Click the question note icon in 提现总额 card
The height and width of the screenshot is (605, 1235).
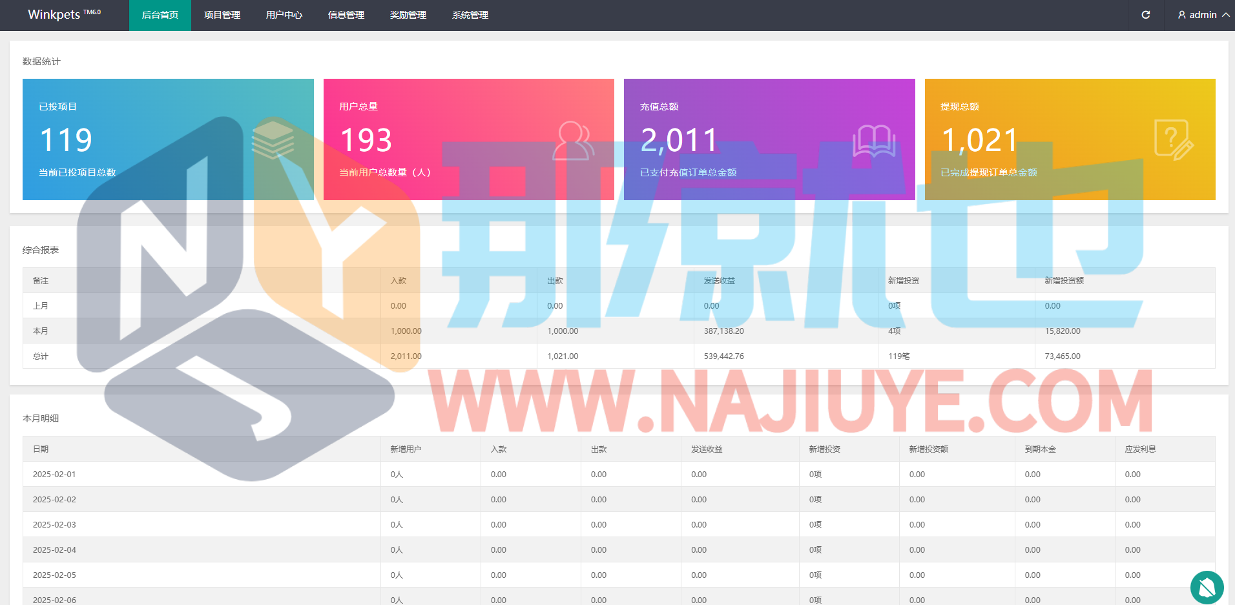tap(1173, 139)
